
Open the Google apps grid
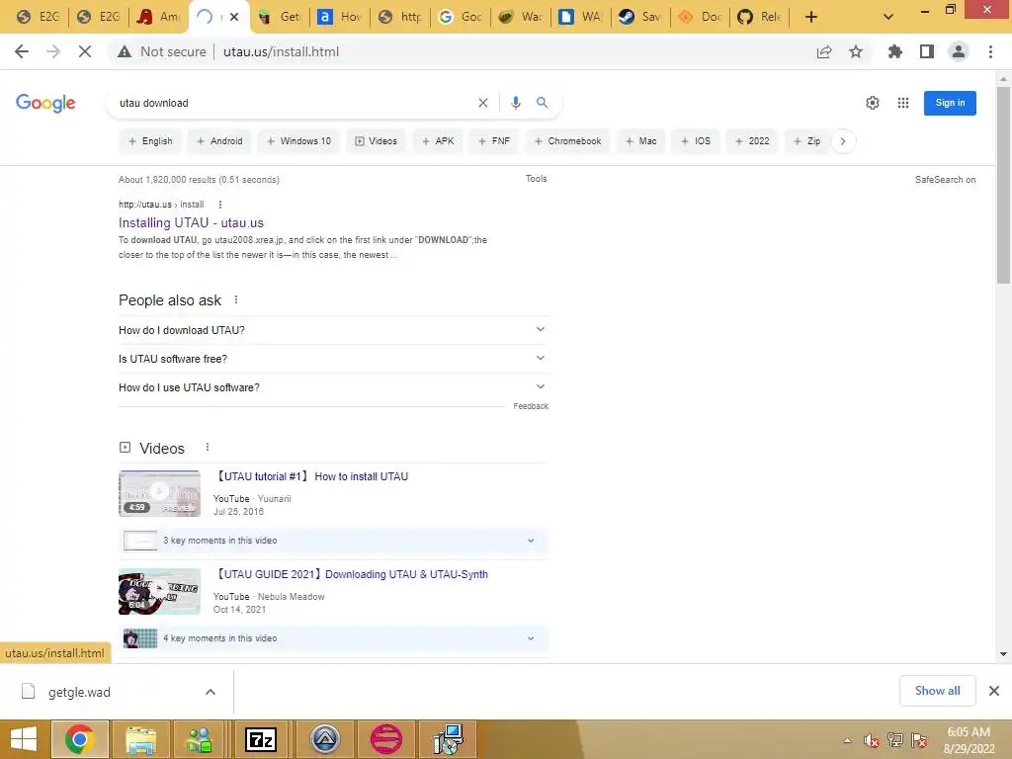(x=903, y=103)
